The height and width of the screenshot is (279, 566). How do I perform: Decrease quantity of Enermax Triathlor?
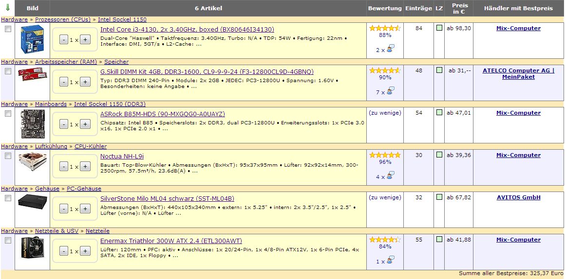(63, 251)
